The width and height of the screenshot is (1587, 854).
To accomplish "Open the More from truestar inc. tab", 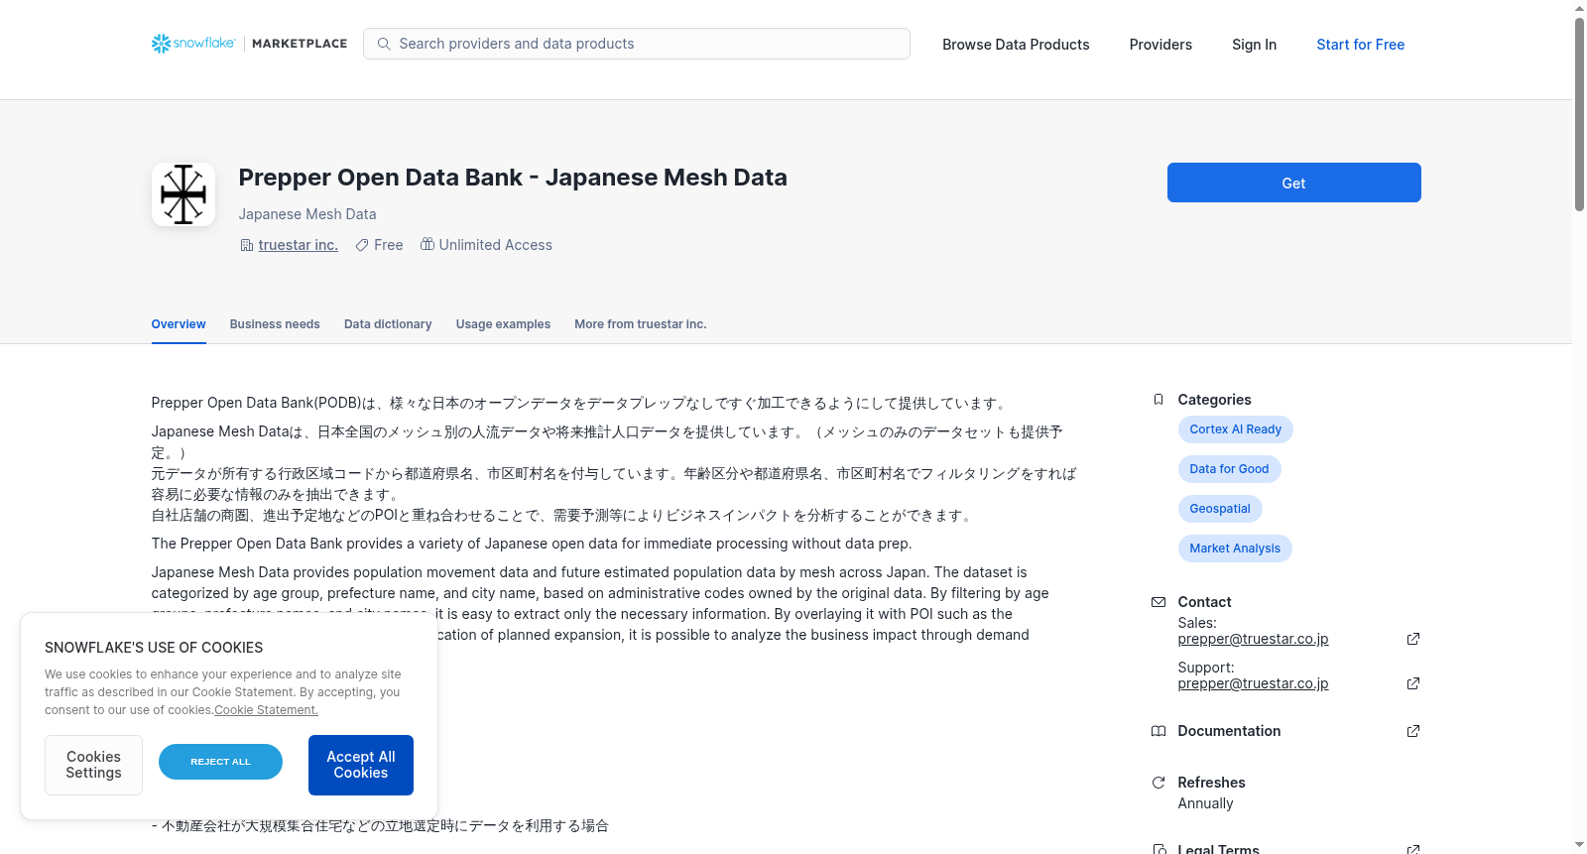I will [x=641, y=324].
